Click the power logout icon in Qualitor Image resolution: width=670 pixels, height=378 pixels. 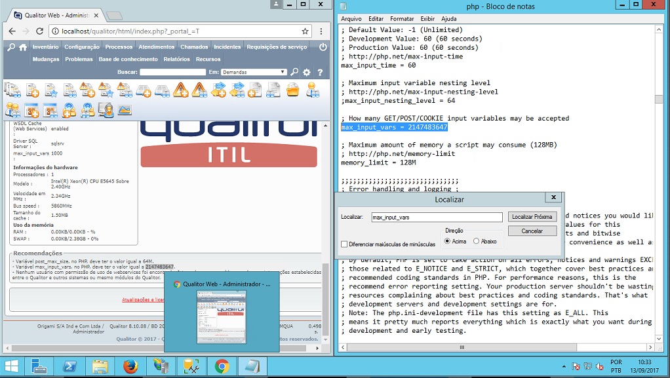(323, 47)
